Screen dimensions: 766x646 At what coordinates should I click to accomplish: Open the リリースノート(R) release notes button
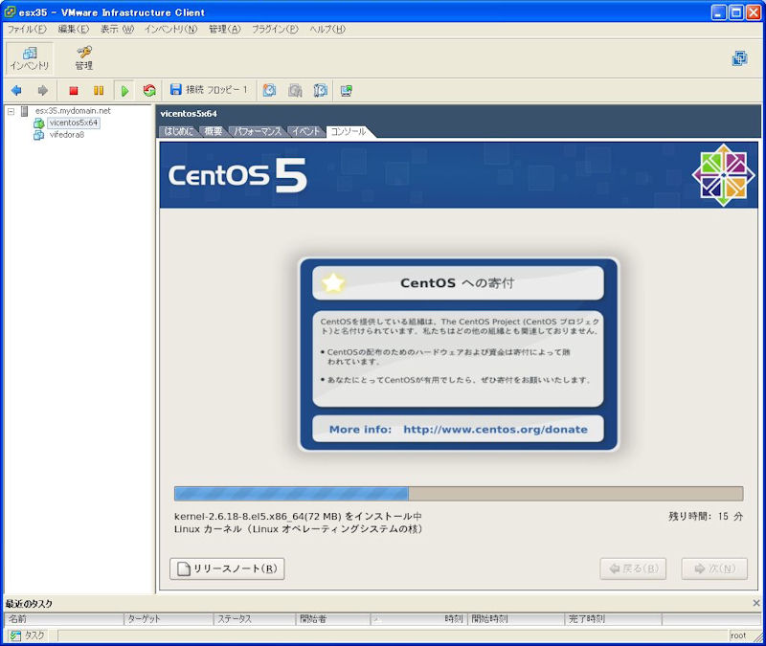tap(227, 568)
